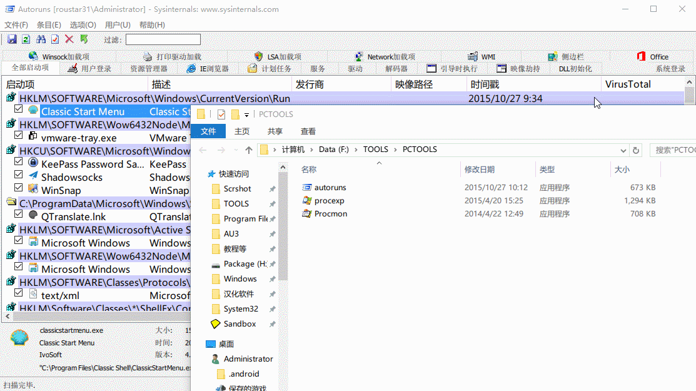This screenshot has height=391, width=696.
Task: Click the Explorer search box
Action: pyautogui.click(x=673, y=150)
